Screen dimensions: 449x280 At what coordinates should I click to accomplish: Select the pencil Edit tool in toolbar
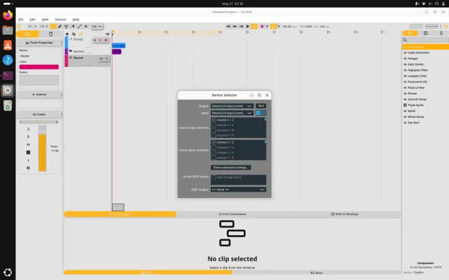[60, 26]
